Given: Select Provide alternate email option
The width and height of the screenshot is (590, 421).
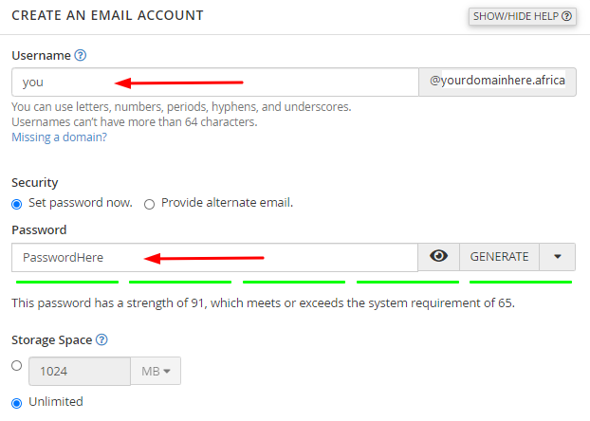Looking at the screenshot, I should [150, 204].
